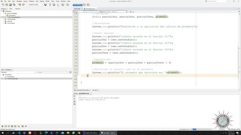
Task: Open WhatsApp from the taskbar
Action: [73, 133]
